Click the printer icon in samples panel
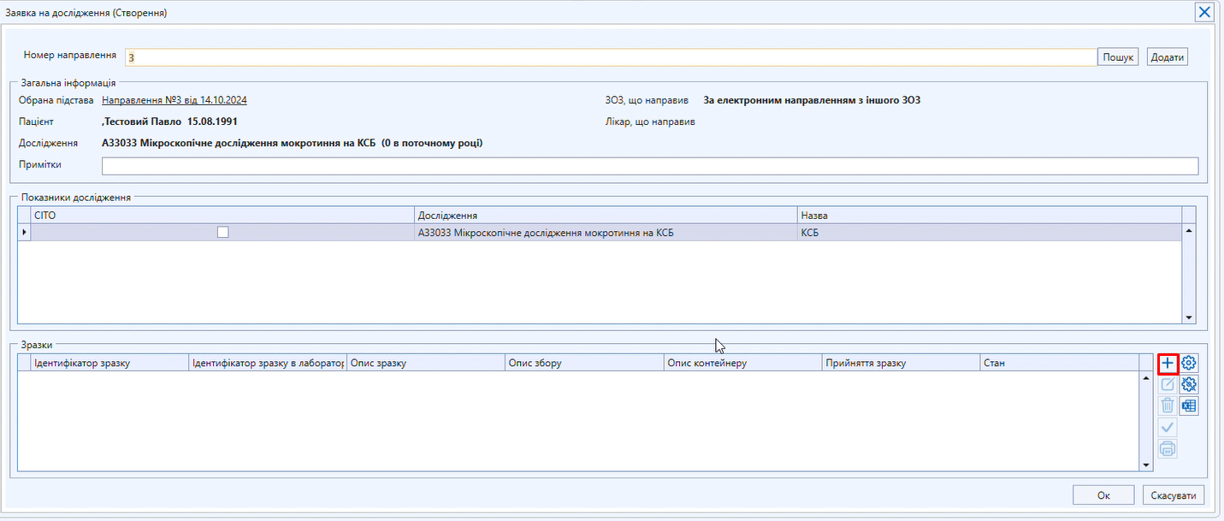This screenshot has width=1224, height=521. point(1168,448)
